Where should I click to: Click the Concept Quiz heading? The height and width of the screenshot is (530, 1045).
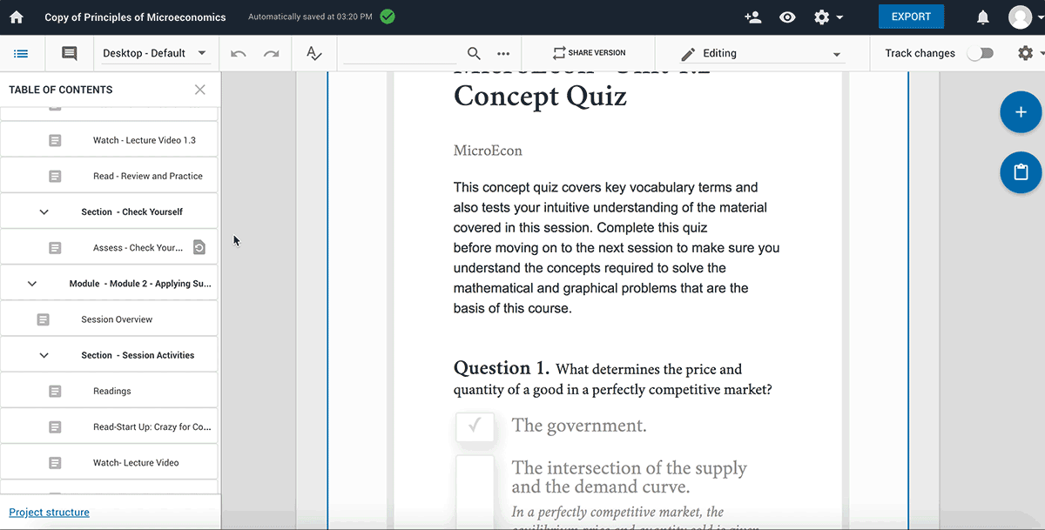tap(540, 95)
